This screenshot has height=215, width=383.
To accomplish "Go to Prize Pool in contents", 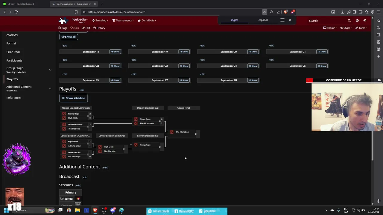I will 13,52.
